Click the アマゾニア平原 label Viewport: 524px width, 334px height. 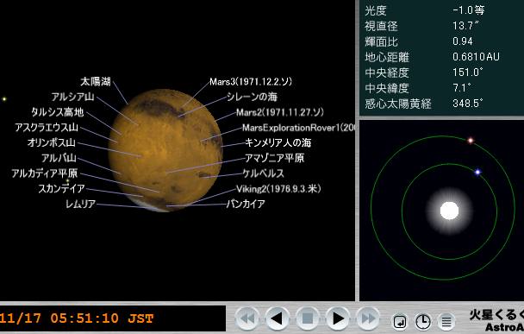click(275, 158)
